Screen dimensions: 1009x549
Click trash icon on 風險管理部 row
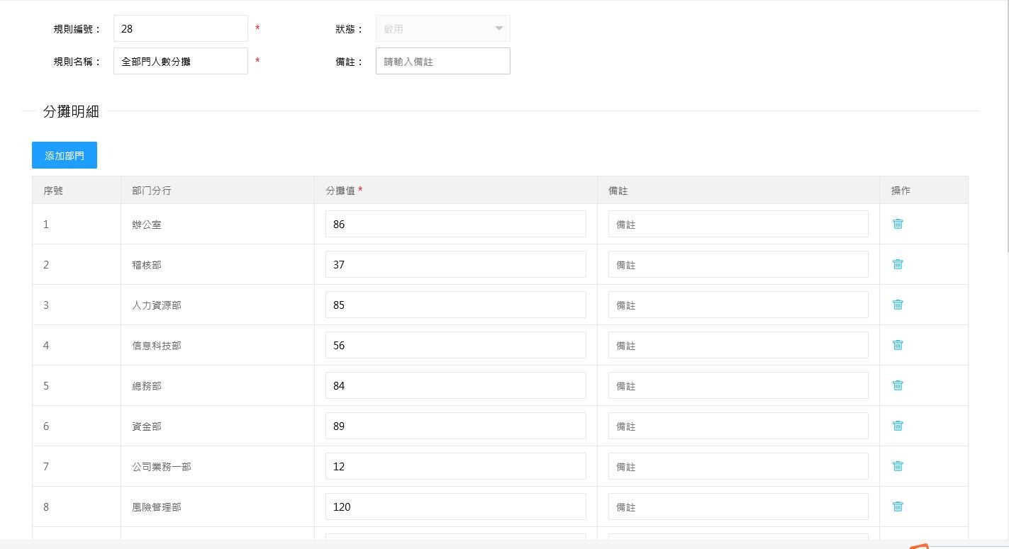pos(898,506)
